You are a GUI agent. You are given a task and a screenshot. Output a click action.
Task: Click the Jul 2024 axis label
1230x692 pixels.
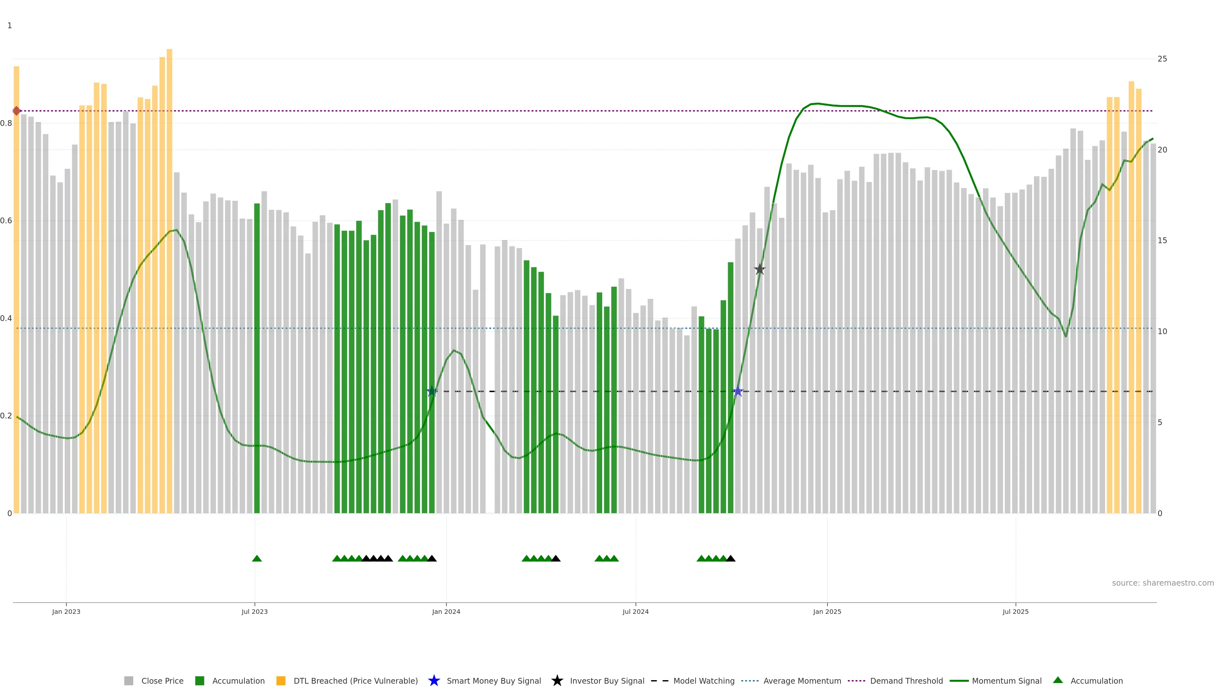tap(635, 611)
